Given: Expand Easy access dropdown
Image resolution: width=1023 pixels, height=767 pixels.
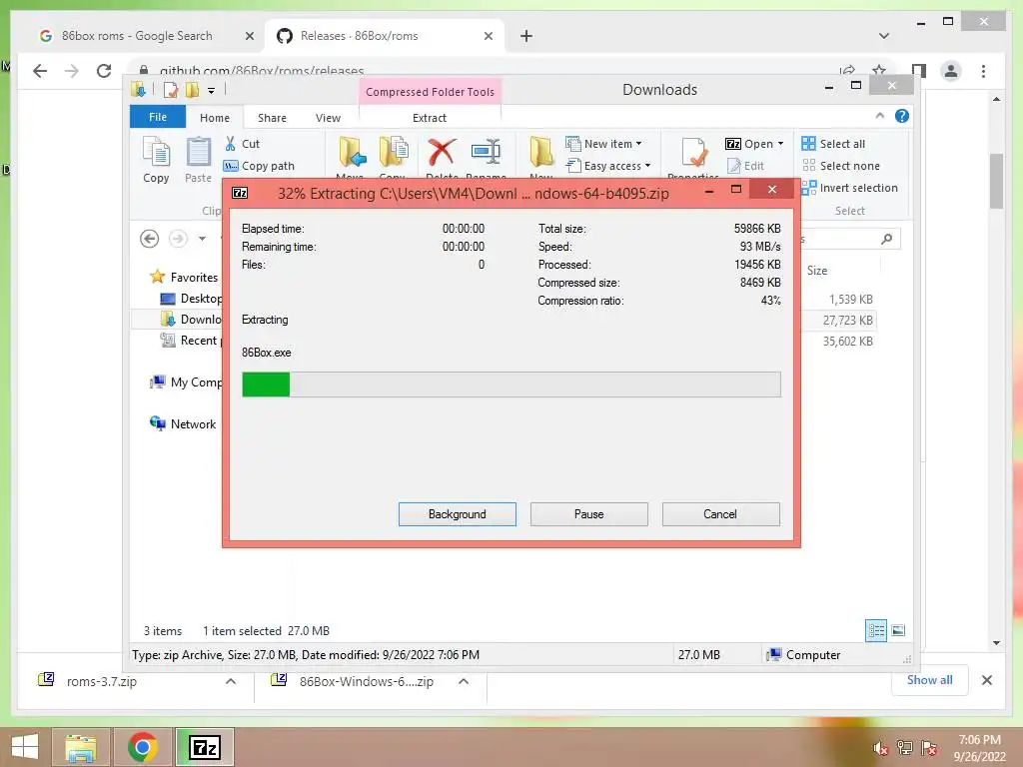Looking at the screenshot, I should [647, 166].
